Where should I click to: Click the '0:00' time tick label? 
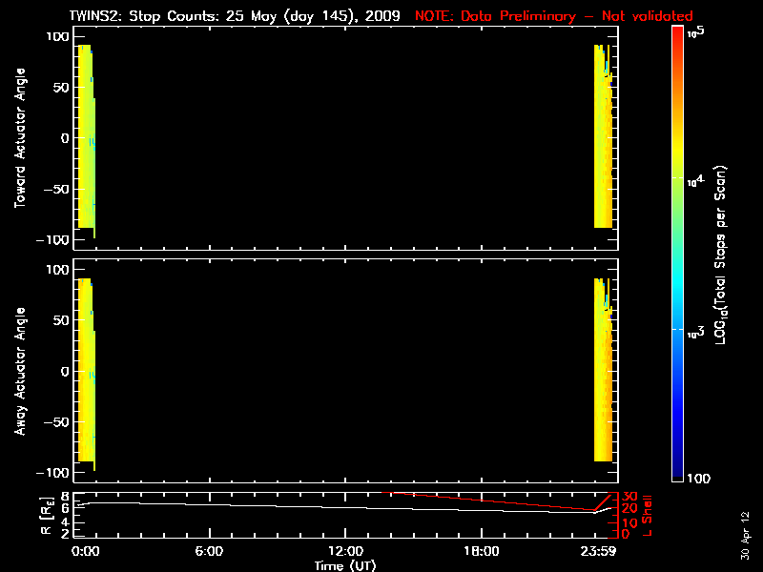tap(85, 551)
